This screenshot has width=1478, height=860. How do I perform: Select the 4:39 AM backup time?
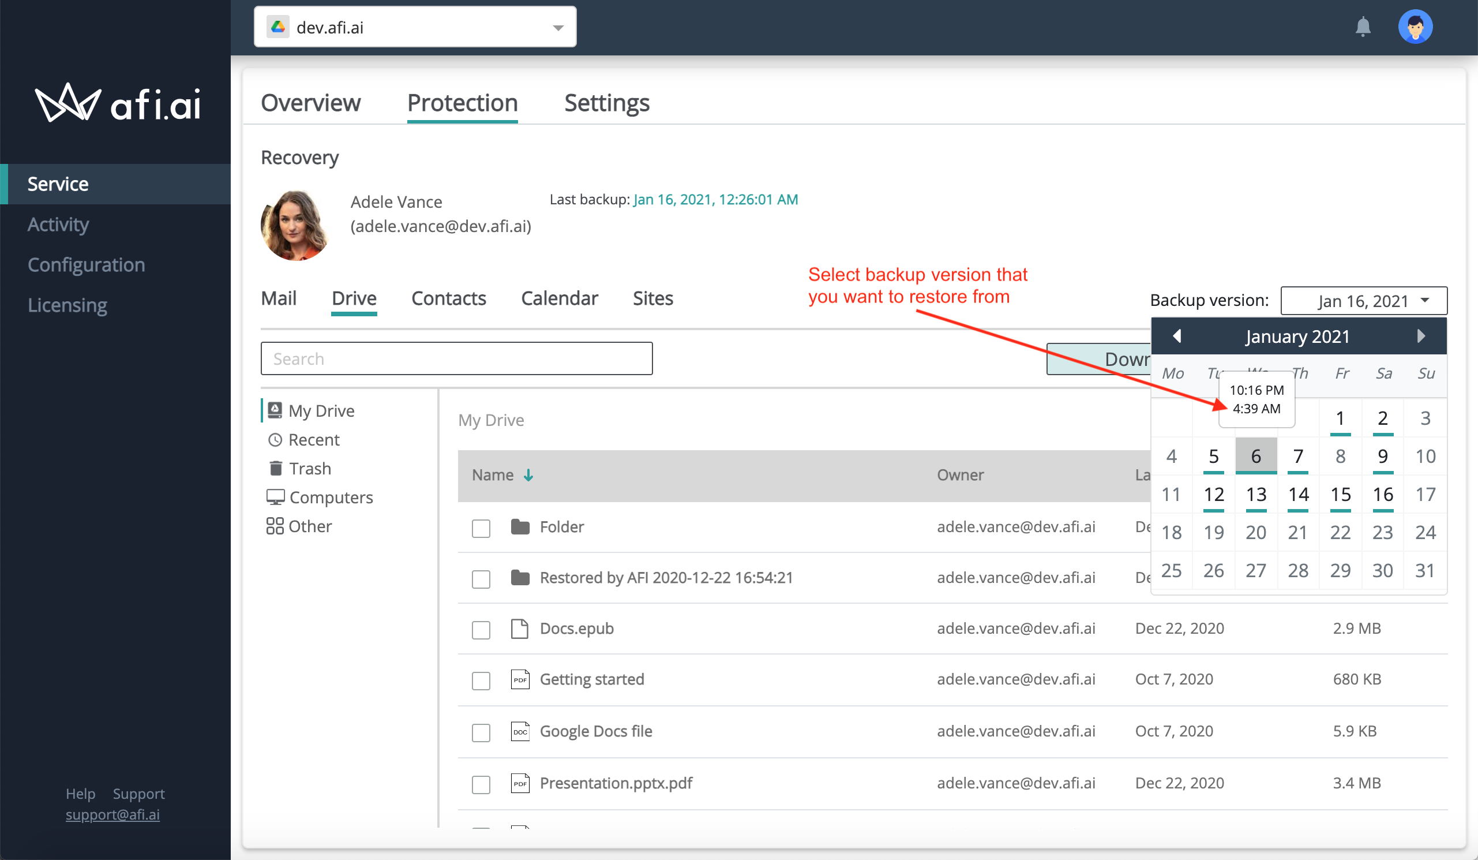1256,408
